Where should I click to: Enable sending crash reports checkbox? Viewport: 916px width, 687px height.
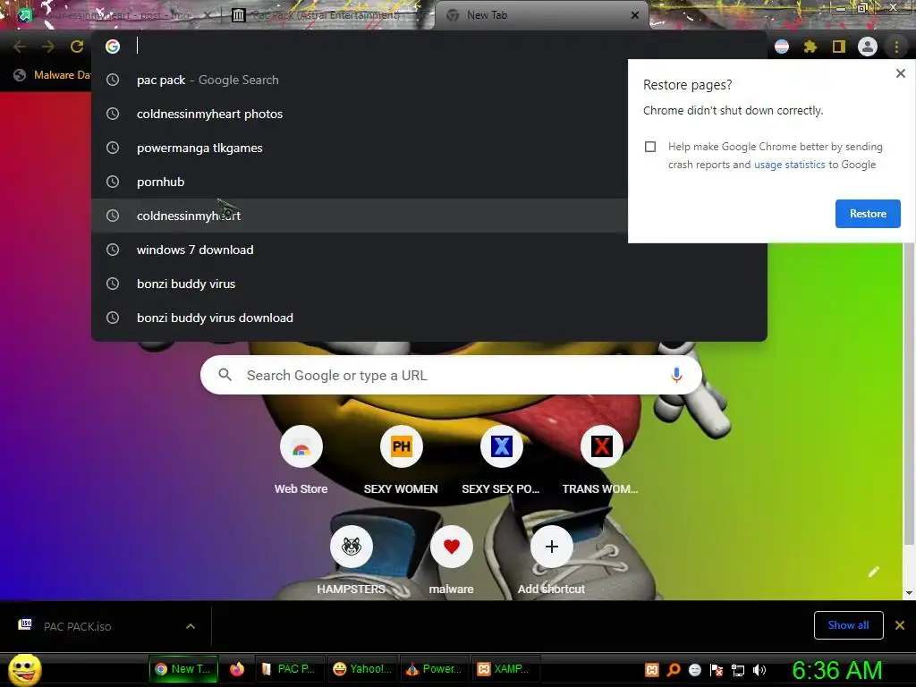coord(650,147)
